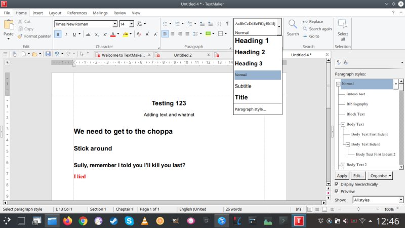Click the italic formatting icon
The image size is (405, 228).
(66, 34)
